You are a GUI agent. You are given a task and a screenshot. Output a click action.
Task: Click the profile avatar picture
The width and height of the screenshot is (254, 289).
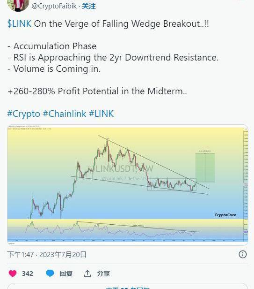[x=18, y=5]
